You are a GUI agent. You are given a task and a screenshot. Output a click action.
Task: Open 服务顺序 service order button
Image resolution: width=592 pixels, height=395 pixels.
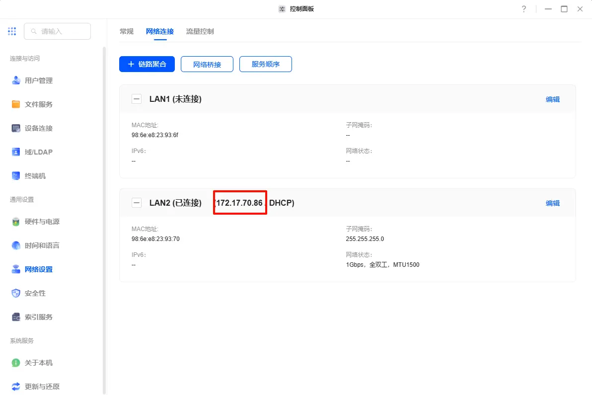click(266, 64)
